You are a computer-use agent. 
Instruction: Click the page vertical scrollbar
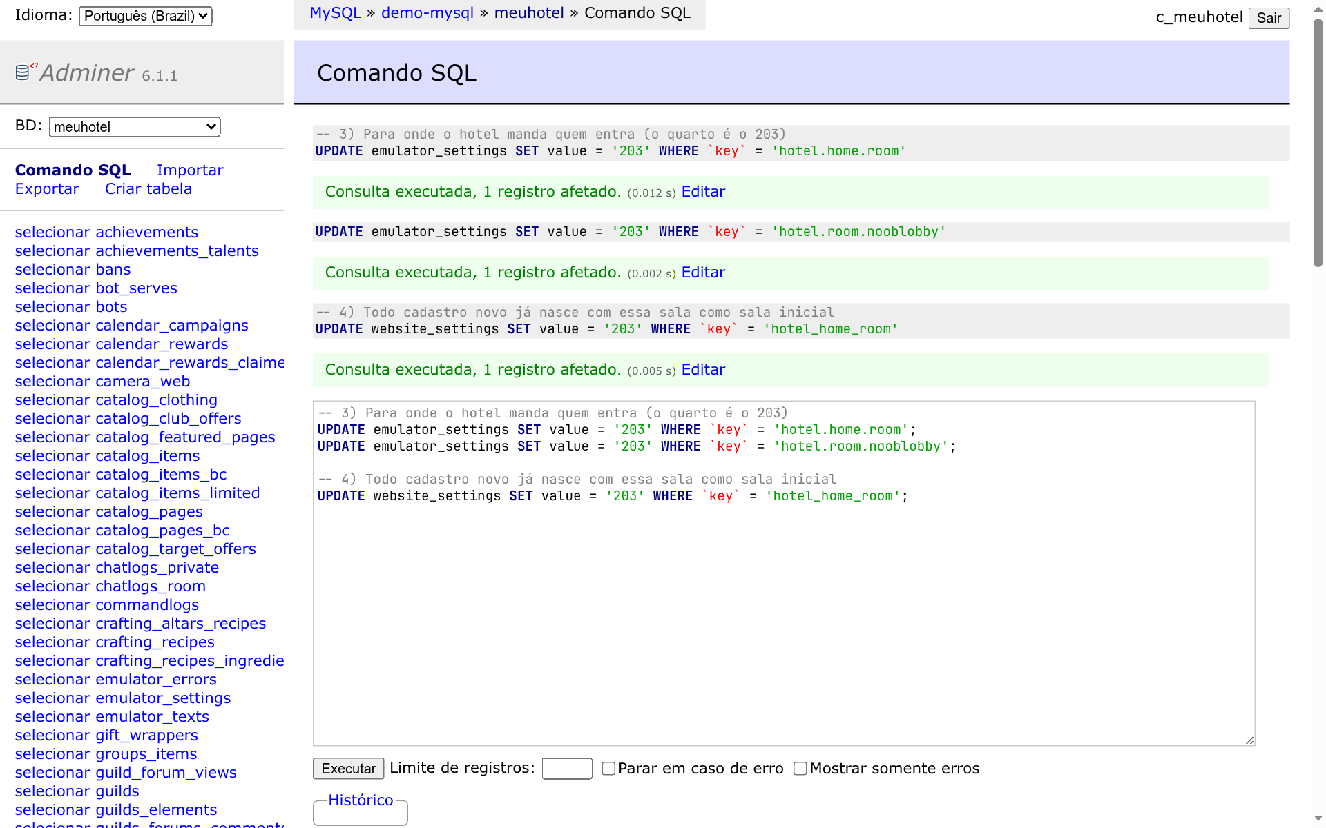[x=1318, y=414]
